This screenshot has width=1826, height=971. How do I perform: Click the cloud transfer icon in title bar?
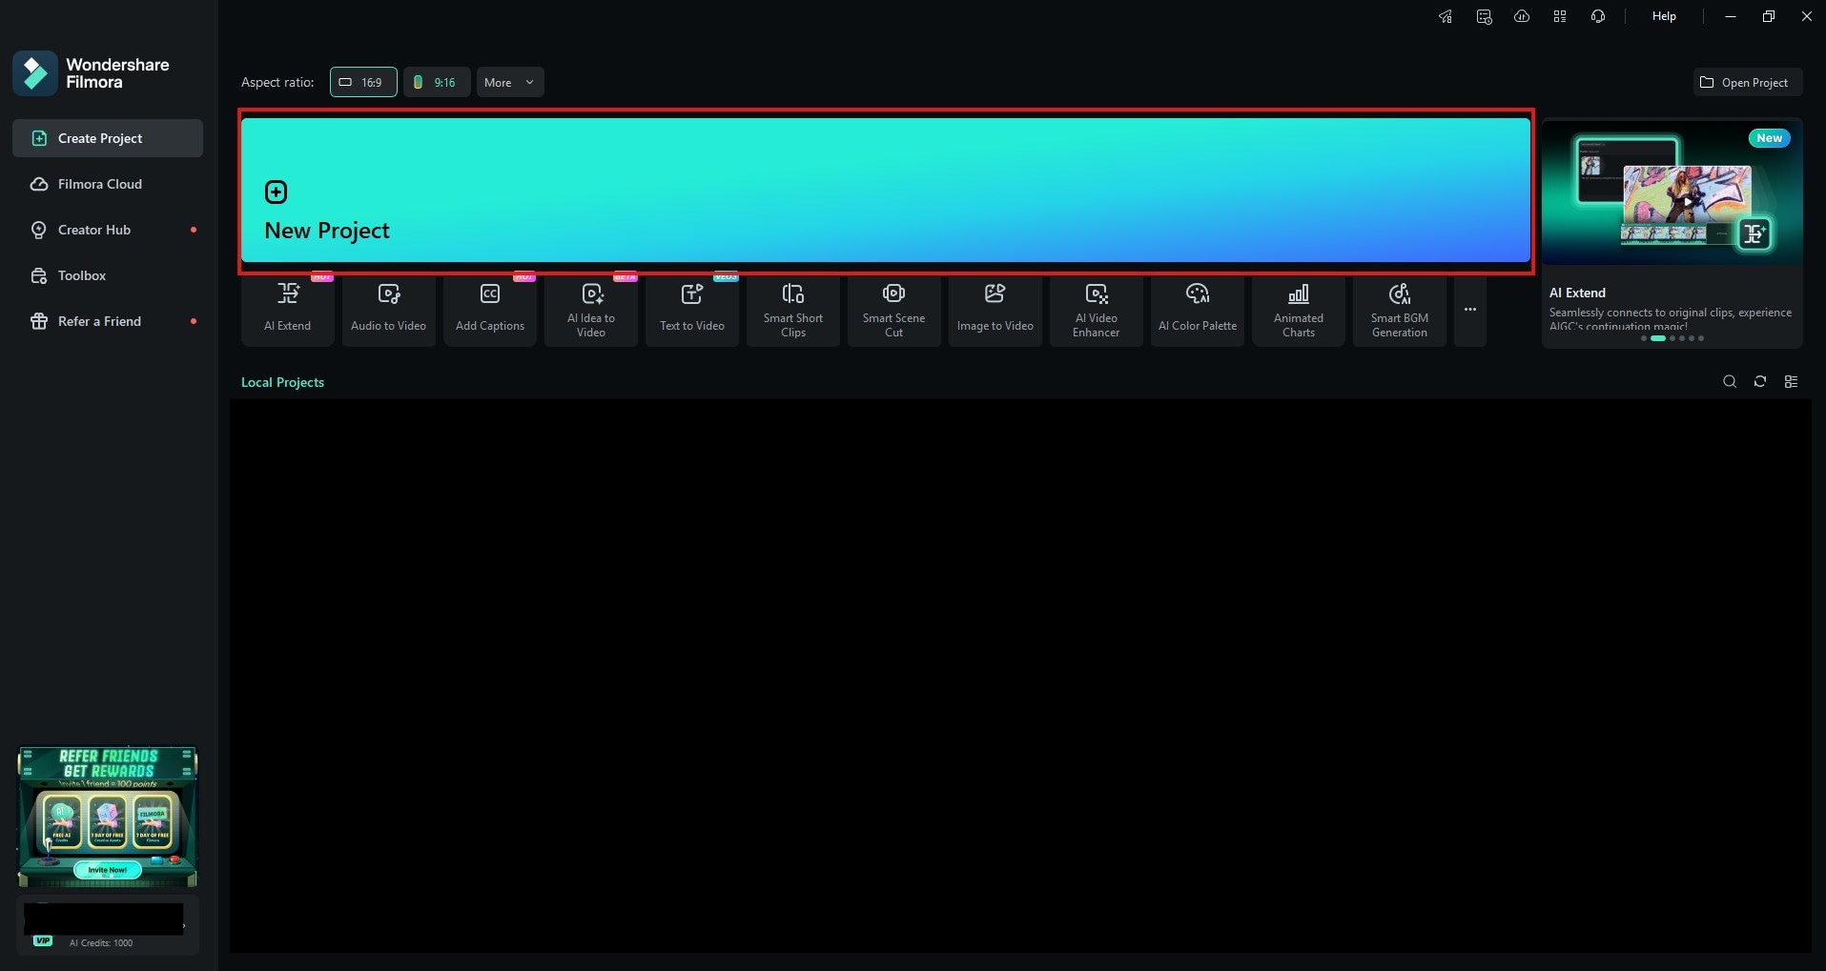tap(1522, 16)
